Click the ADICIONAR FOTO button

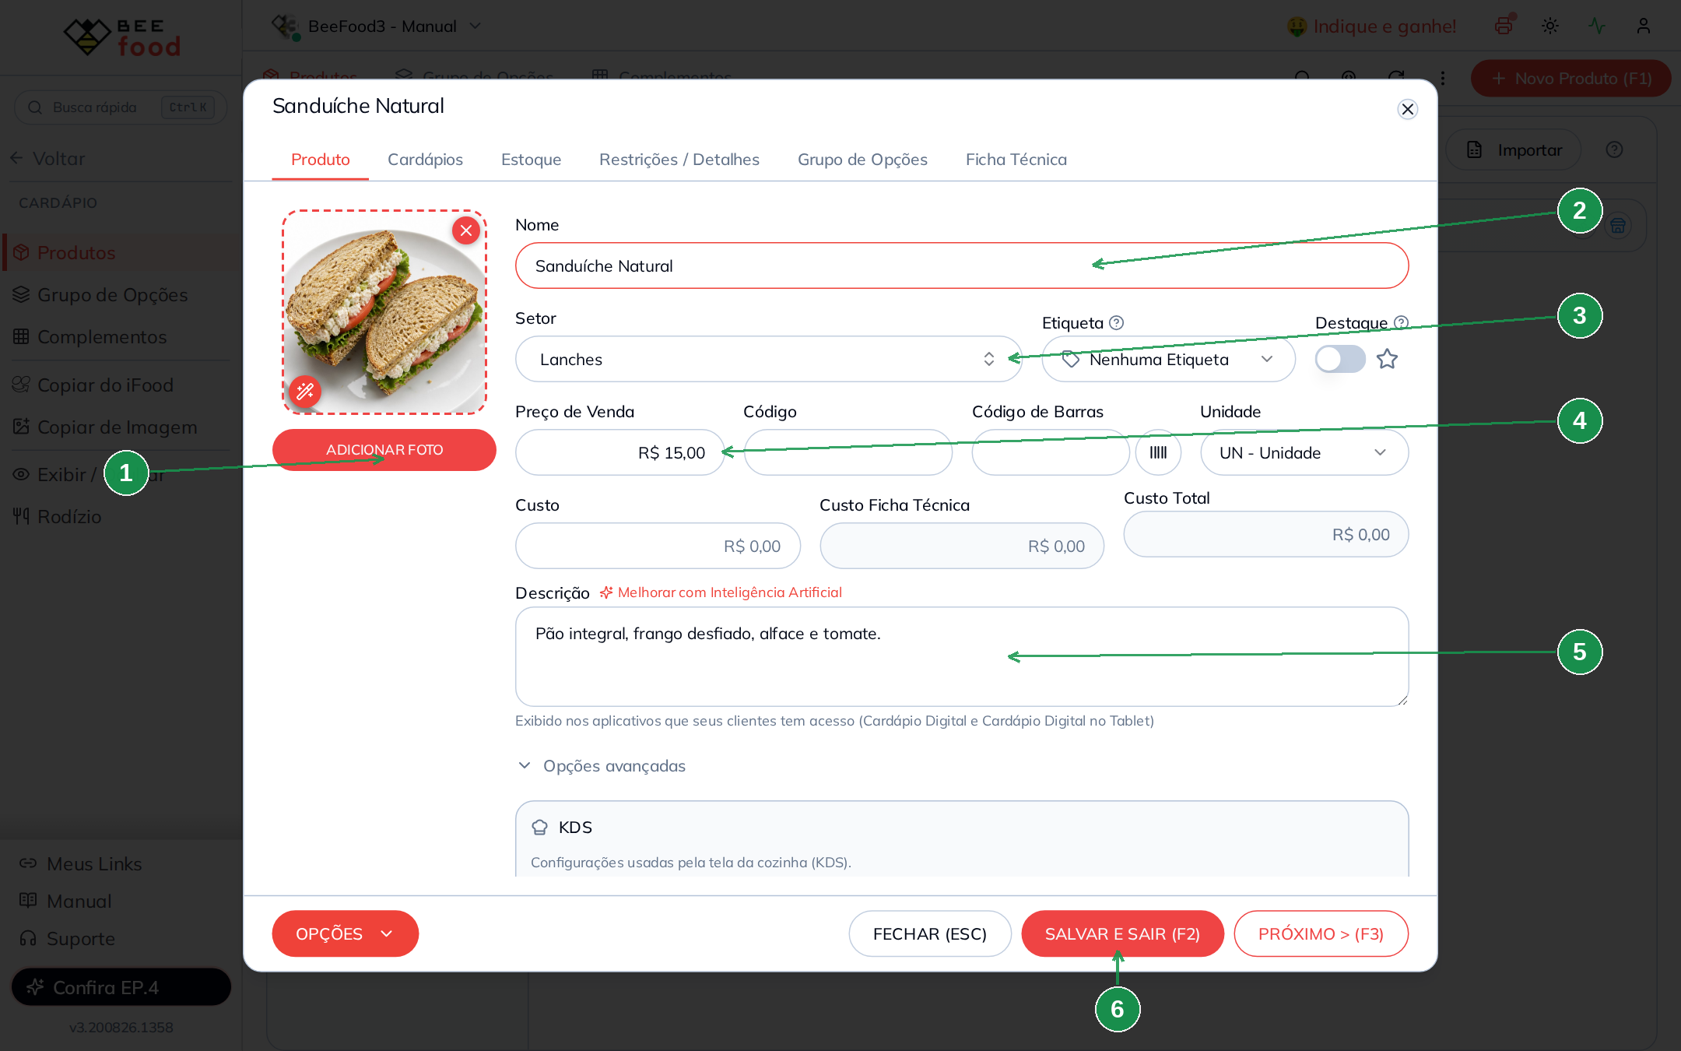click(384, 450)
